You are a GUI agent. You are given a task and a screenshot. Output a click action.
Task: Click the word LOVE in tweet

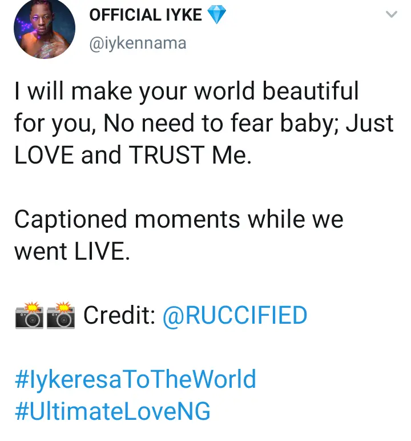44,156
